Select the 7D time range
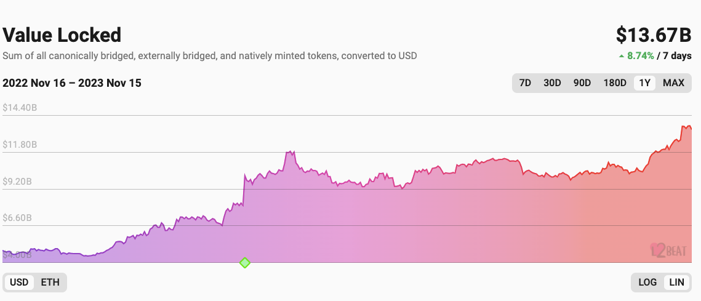The image size is (701, 301). pyautogui.click(x=525, y=83)
